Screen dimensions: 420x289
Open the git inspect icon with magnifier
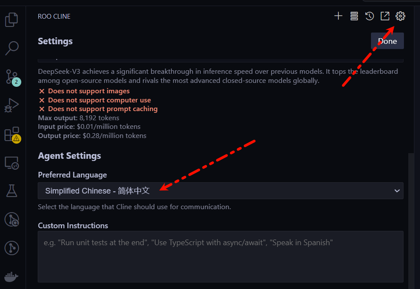(x=12, y=220)
